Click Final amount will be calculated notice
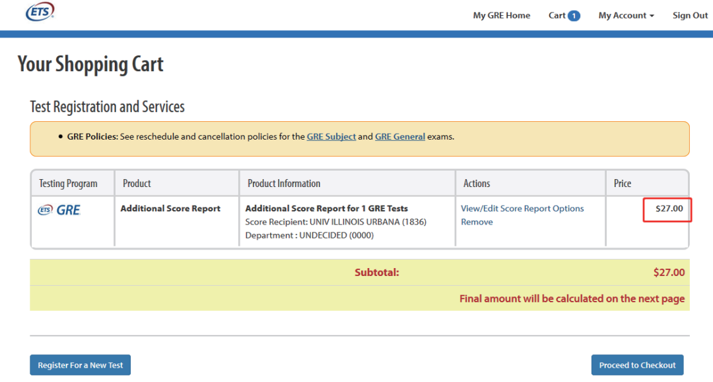The width and height of the screenshot is (713, 382). [x=572, y=298]
